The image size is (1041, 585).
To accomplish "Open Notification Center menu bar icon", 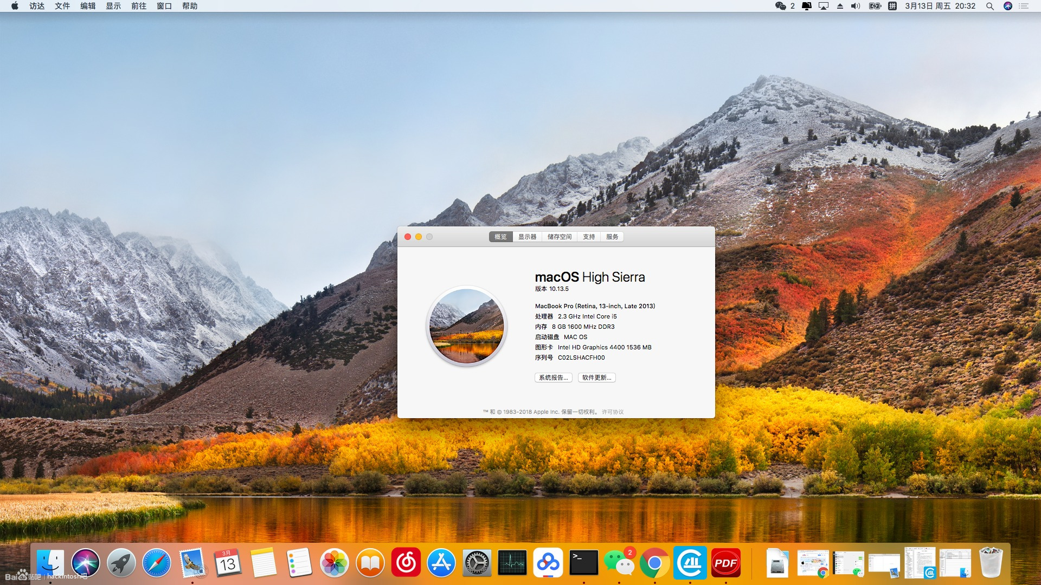I will coord(1024,6).
